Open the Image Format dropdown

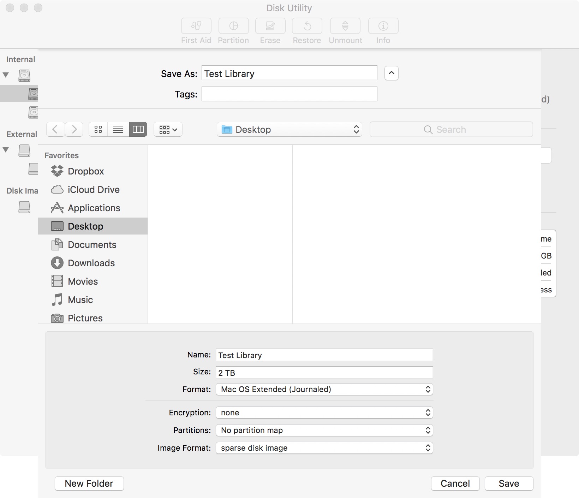324,448
